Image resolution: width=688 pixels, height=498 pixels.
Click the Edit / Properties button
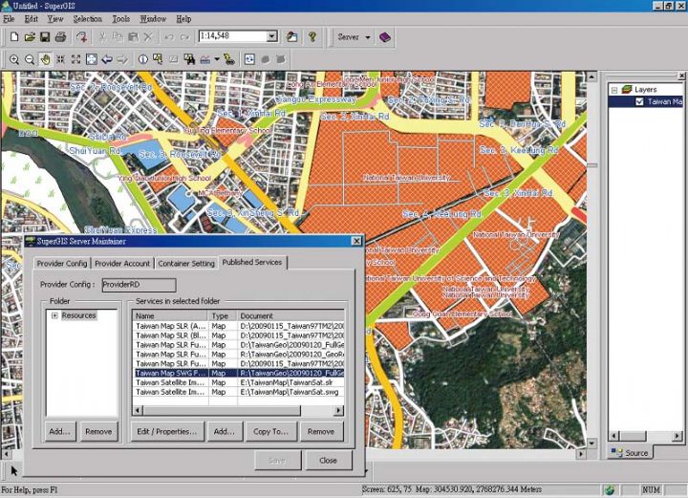tap(167, 432)
